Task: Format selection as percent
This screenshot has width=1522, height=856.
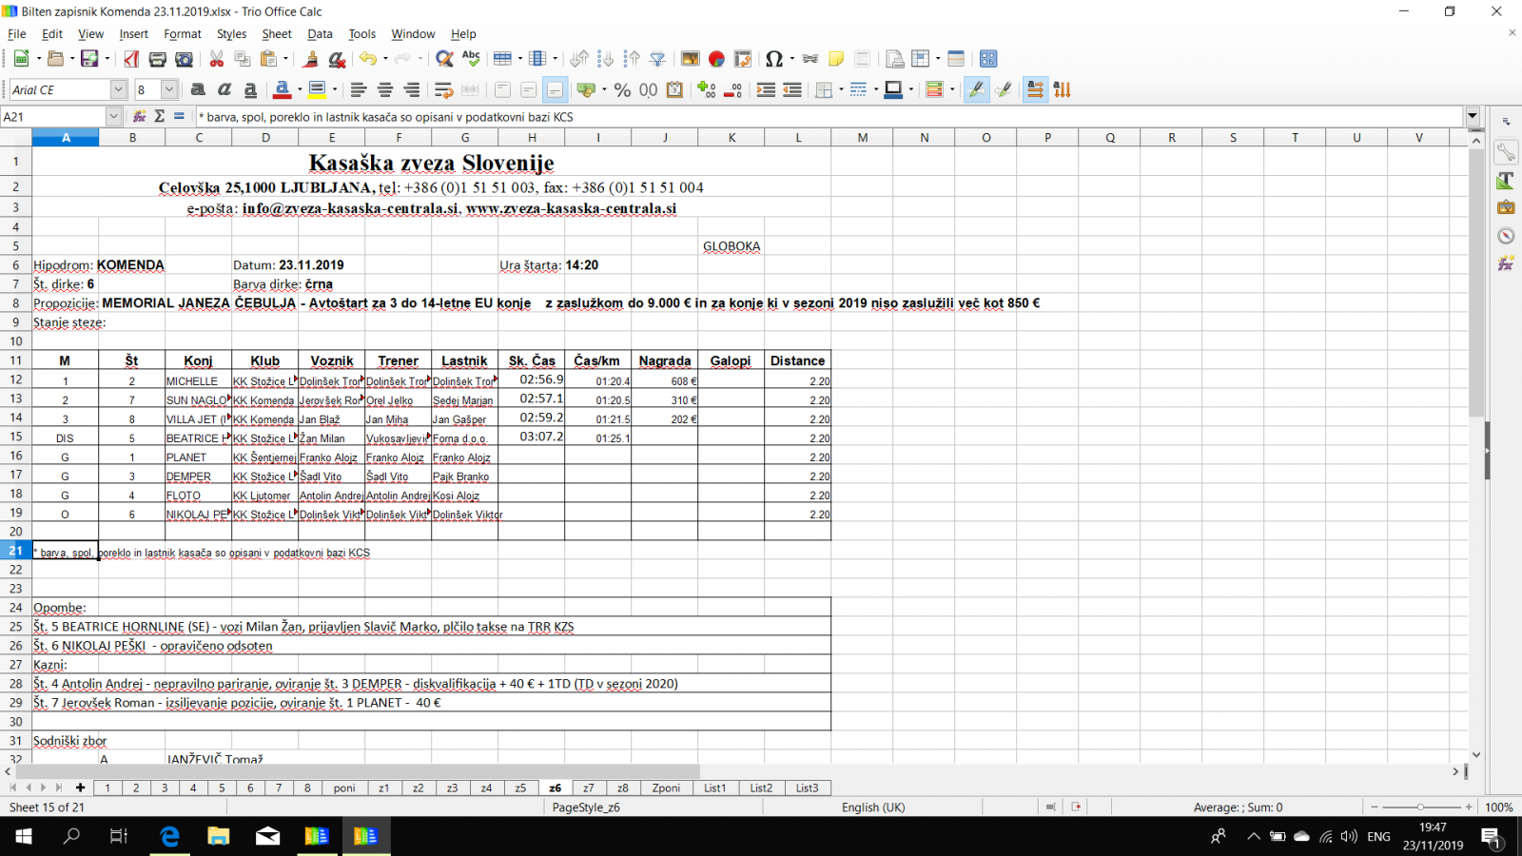Action: pyautogui.click(x=622, y=89)
